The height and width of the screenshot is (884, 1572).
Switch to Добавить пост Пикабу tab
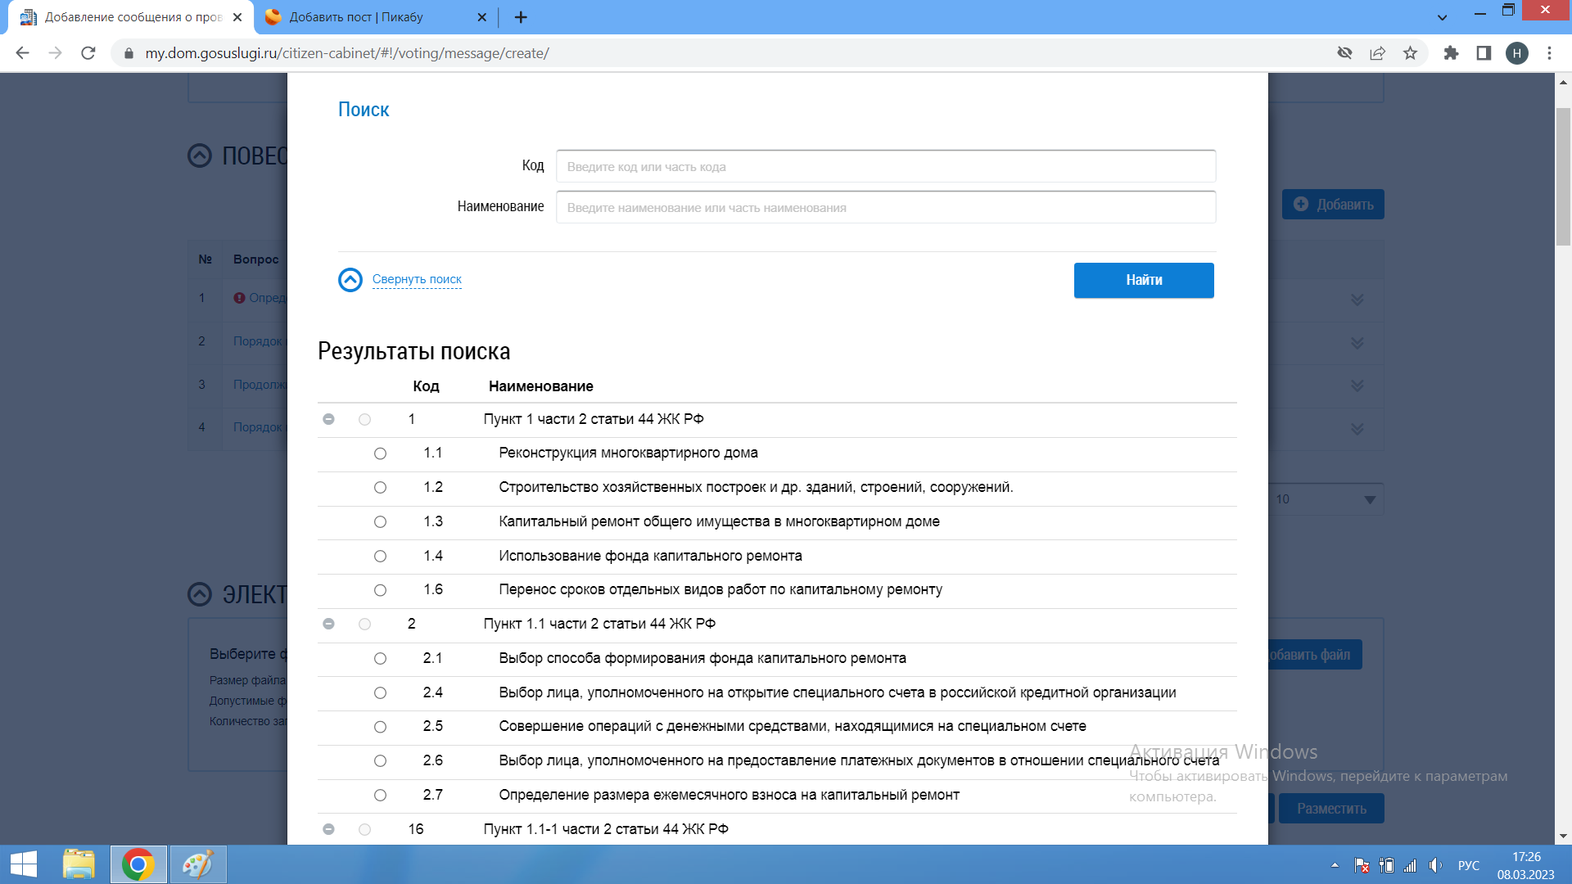click(375, 17)
